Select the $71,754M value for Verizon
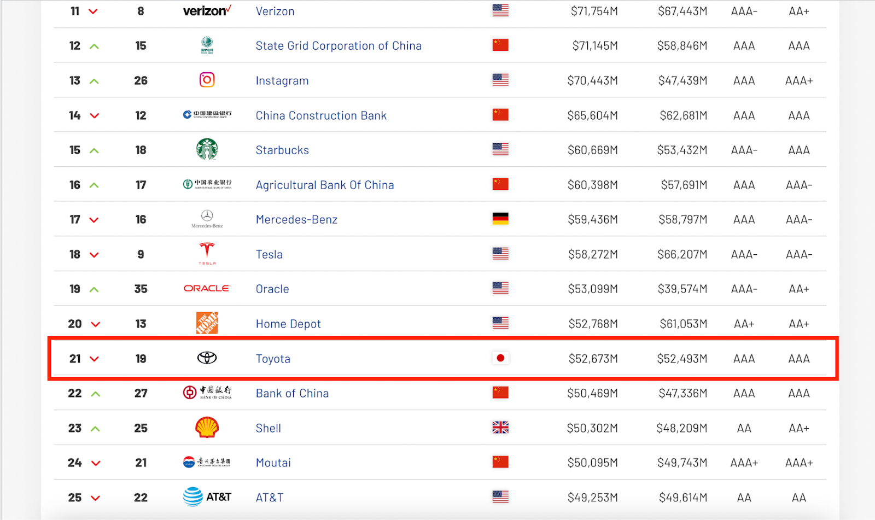This screenshot has height=520, width=875. click(594, 11)
